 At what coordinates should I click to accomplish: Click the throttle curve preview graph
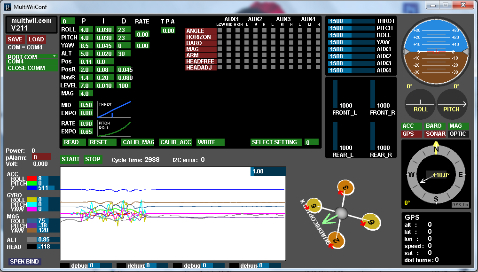point(114,109)
